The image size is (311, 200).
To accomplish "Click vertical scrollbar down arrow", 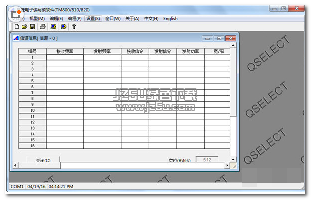I will click(233, 159).
